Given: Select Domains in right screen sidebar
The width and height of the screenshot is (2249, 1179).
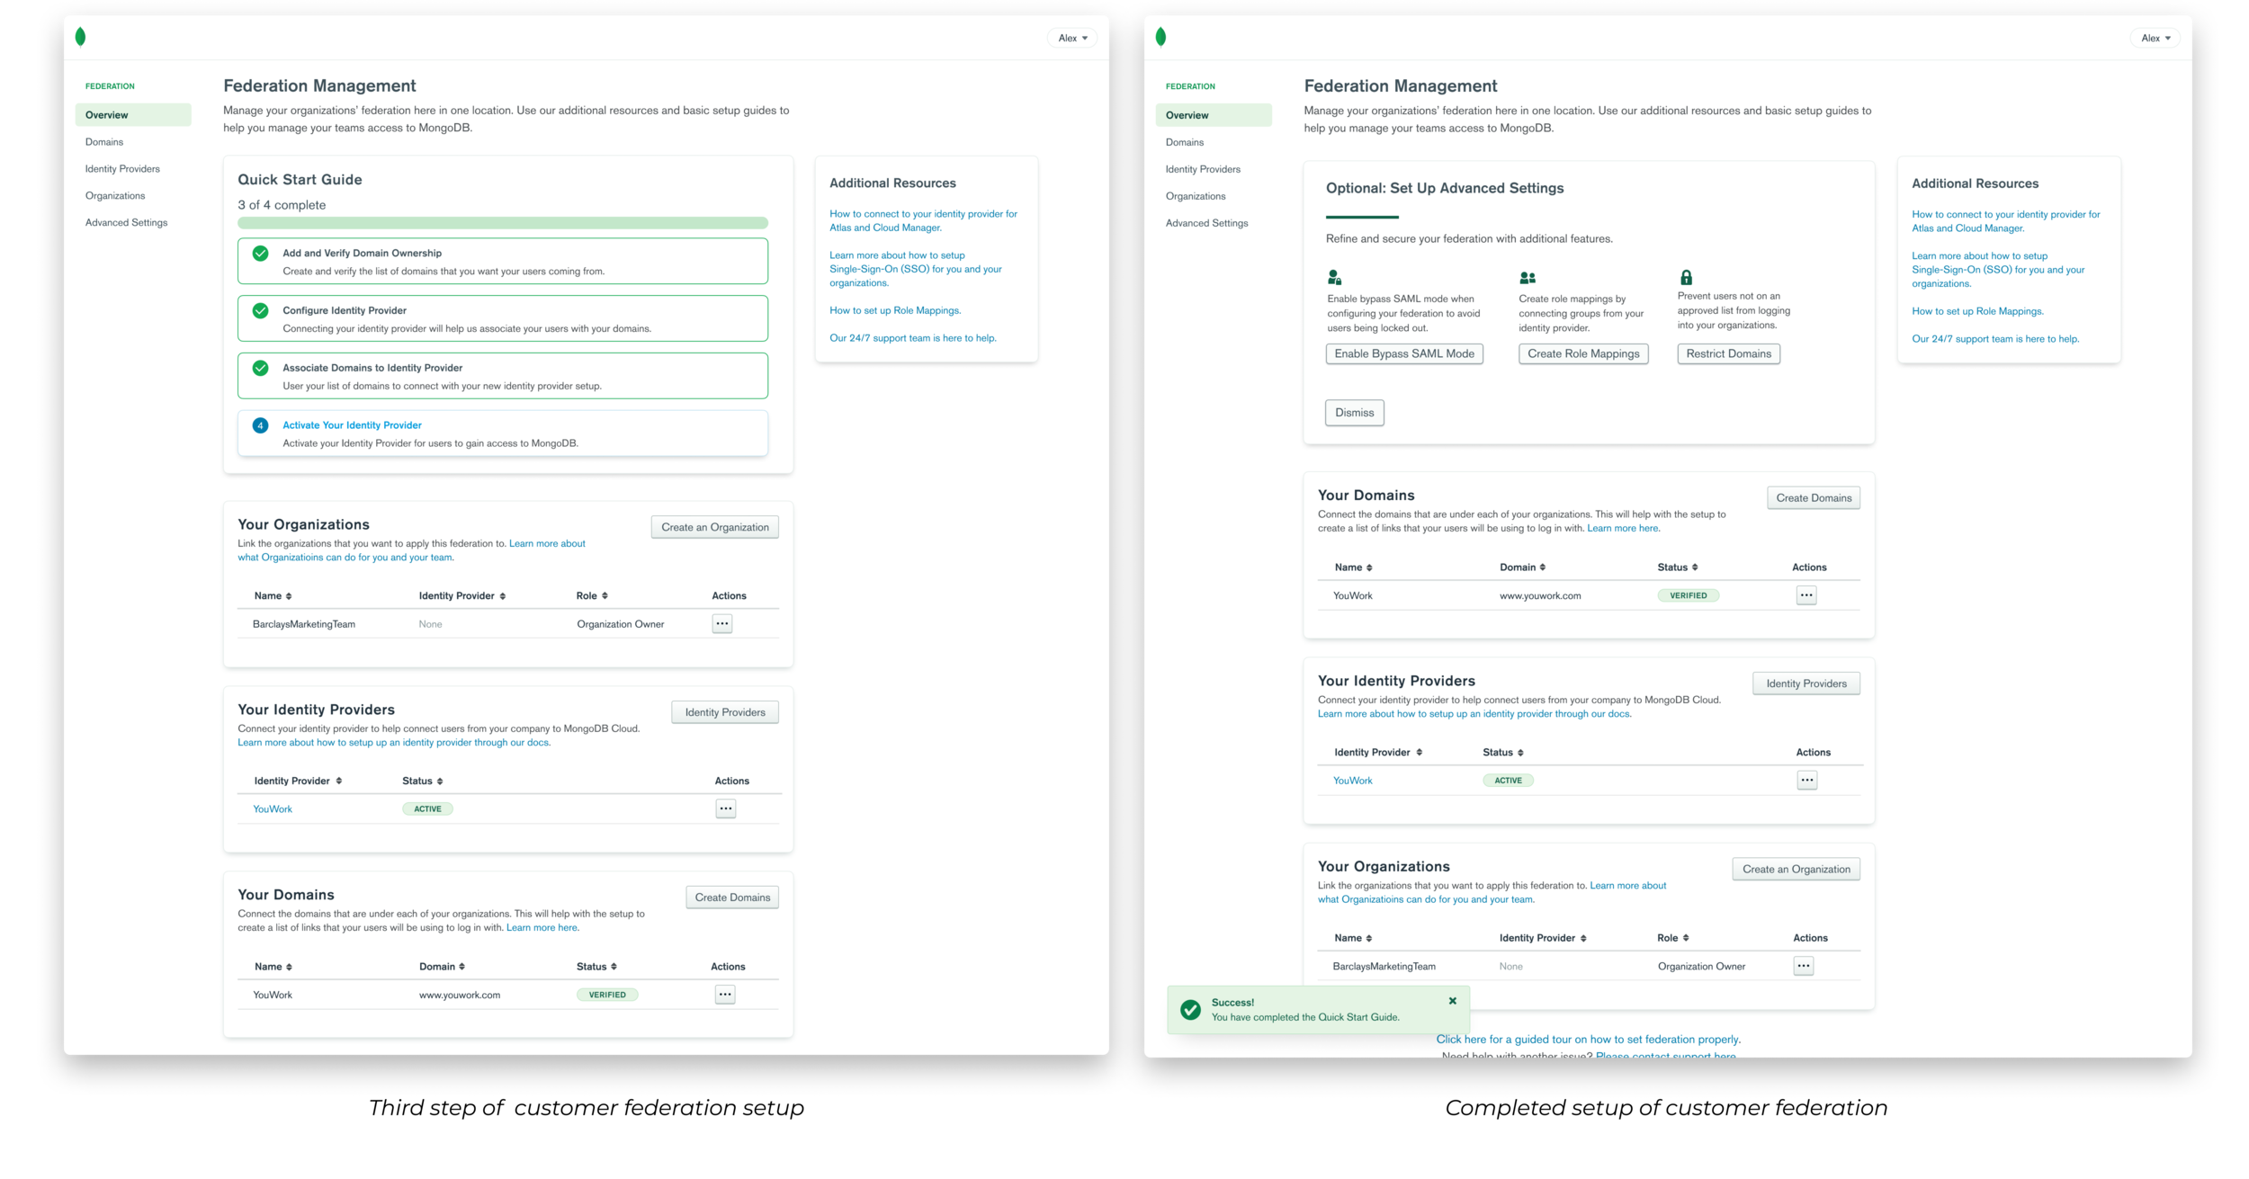Looking at the screenshot, I should point(1185,142).
